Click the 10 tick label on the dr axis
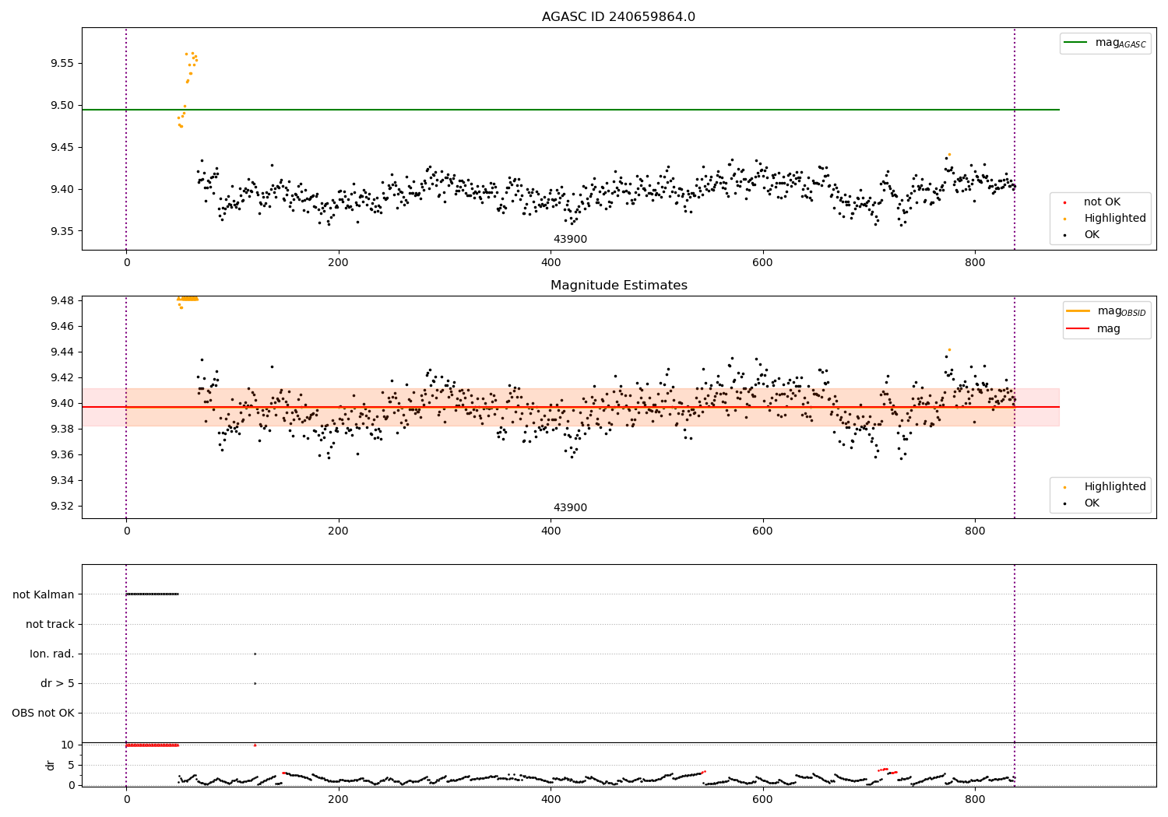Screen dimensions: 1168x817 (x=68, y=745)
